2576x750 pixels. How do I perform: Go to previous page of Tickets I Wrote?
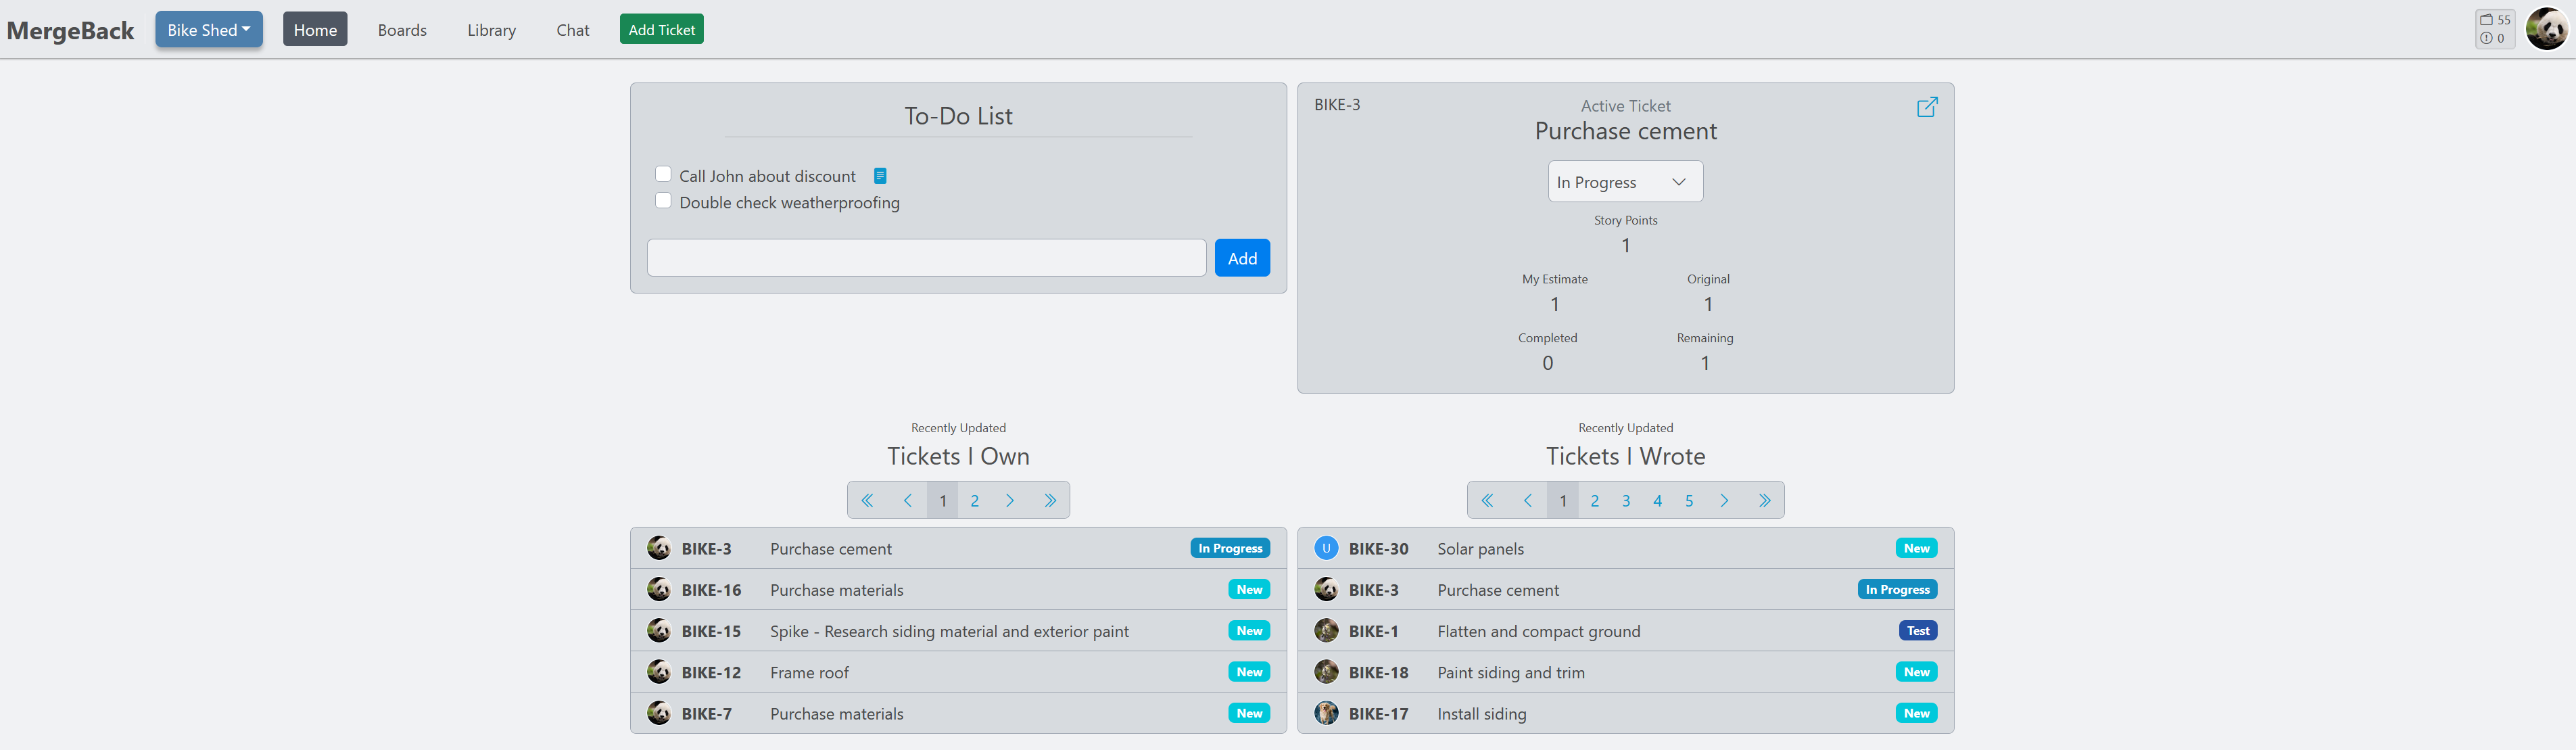1527,501
